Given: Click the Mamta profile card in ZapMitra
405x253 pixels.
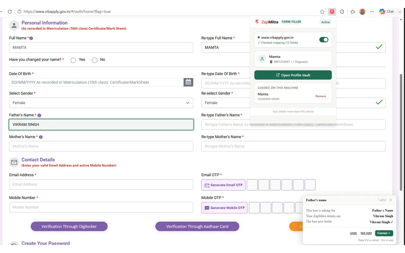Looking at the screenshot, I should (x=293, y=59).
